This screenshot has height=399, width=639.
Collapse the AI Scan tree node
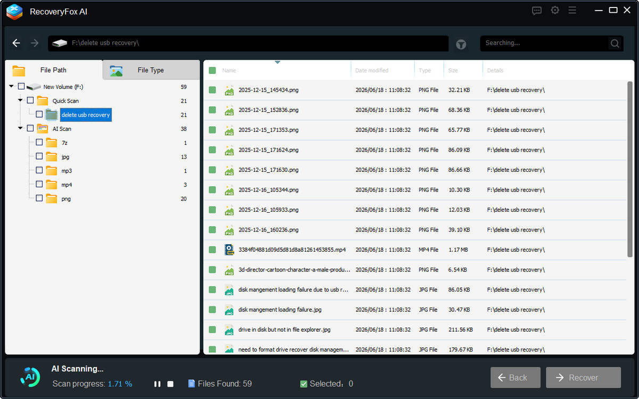point(21,128)
